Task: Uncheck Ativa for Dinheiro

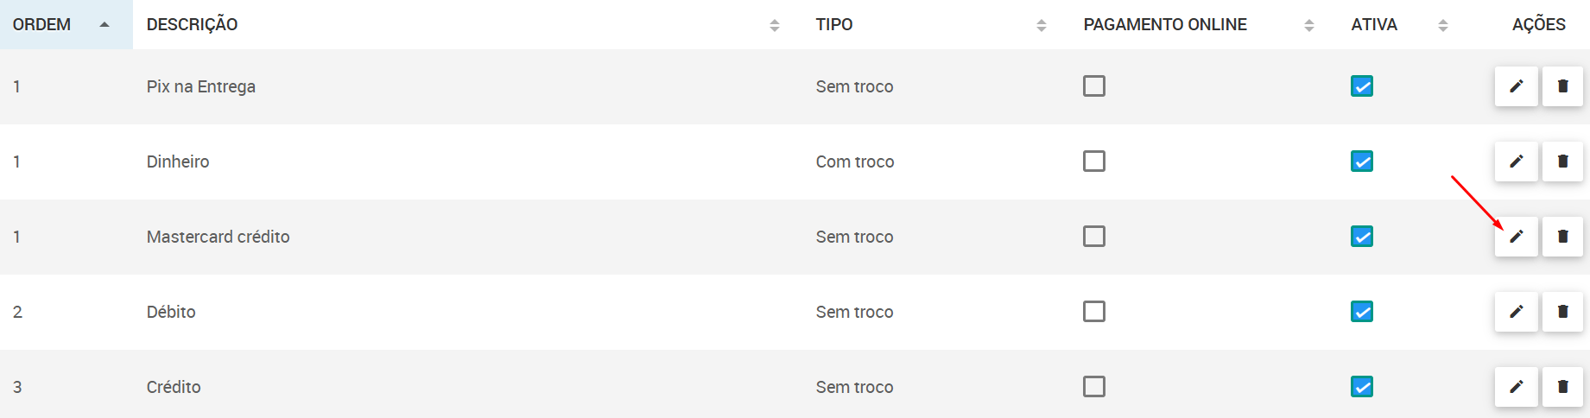Action: 1362,161
